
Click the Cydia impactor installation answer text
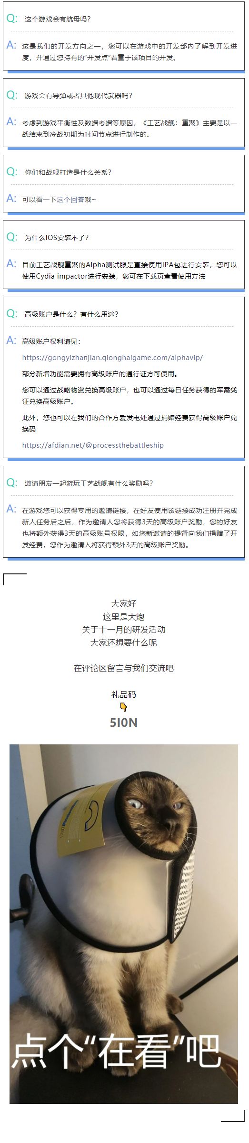[129, 271]
